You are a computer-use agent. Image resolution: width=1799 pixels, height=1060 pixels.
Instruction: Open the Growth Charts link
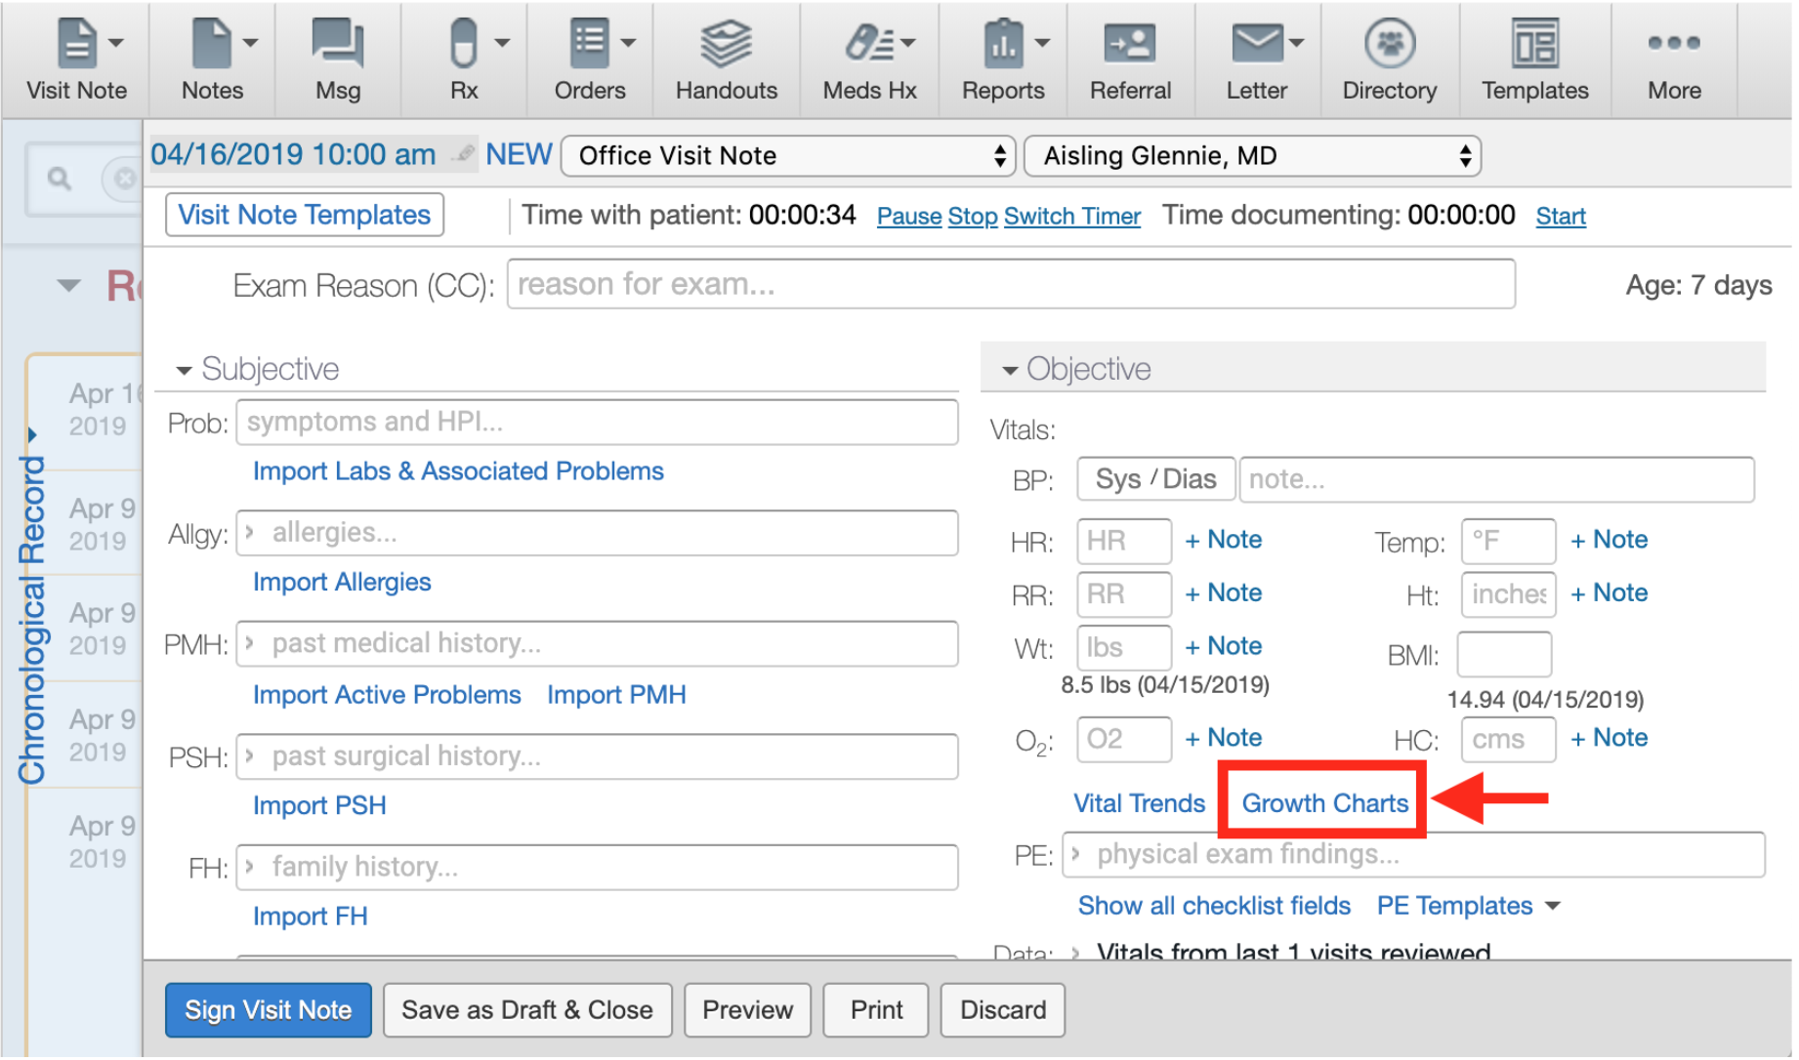point(1324,803)
